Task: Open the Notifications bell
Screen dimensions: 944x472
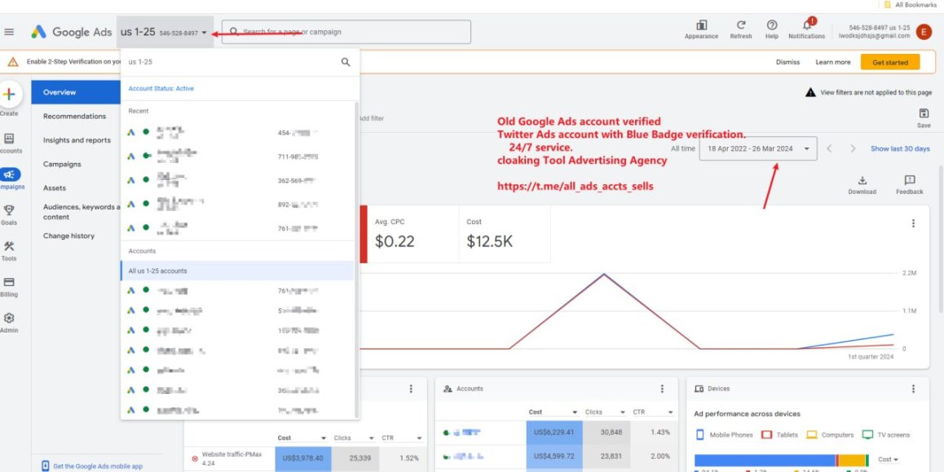Action: click(807, 24)
